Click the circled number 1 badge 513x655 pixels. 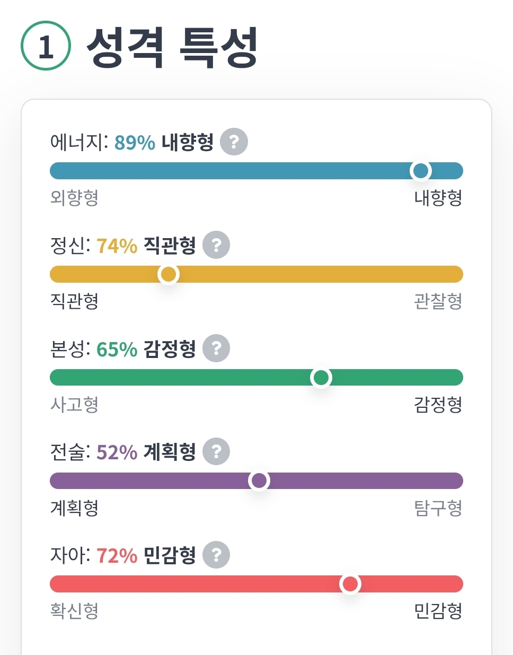pyautogui.click(x=46, y=46)
